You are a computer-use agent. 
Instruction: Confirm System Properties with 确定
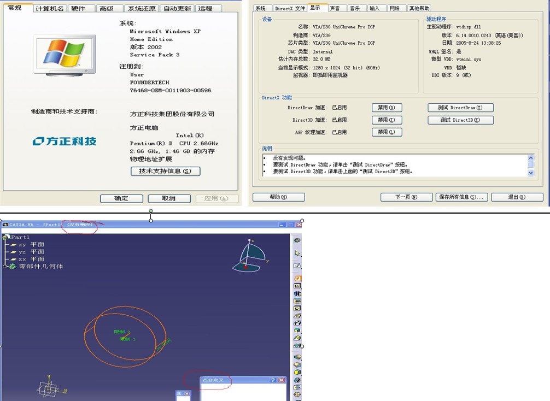point(121,198)
